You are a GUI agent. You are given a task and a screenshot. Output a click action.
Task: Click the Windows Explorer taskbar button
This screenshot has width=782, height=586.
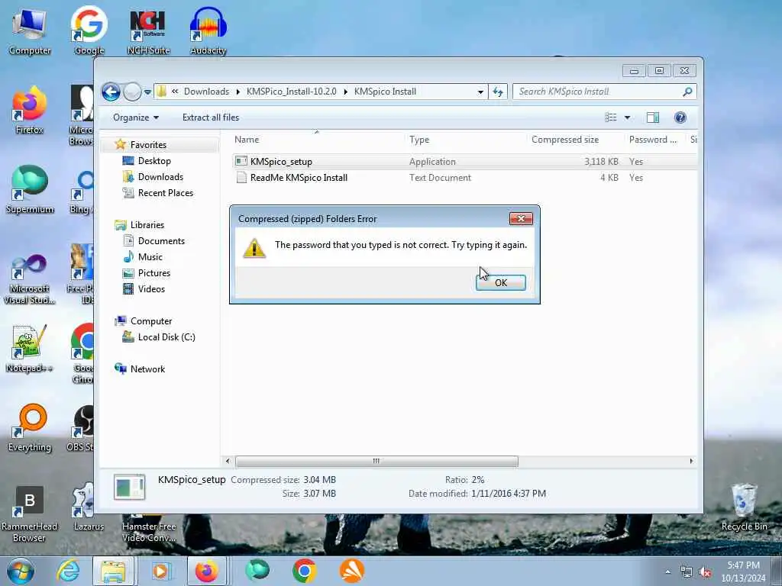point(113,571)
